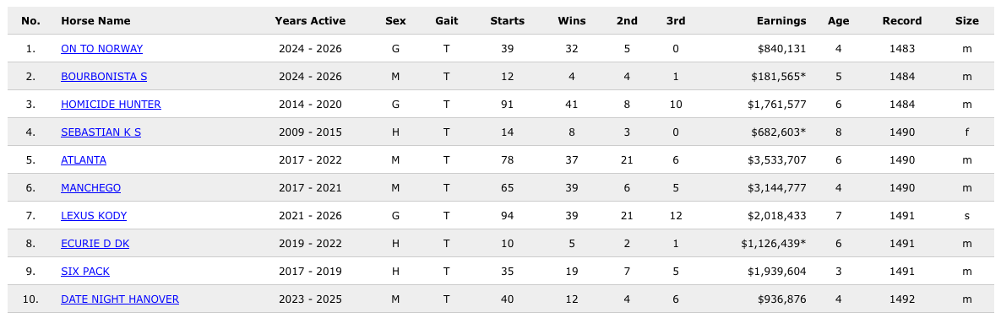The image size is (1001, 318).
Task: Open the SIX PACK horse link
Action: [x=85, y=272]
